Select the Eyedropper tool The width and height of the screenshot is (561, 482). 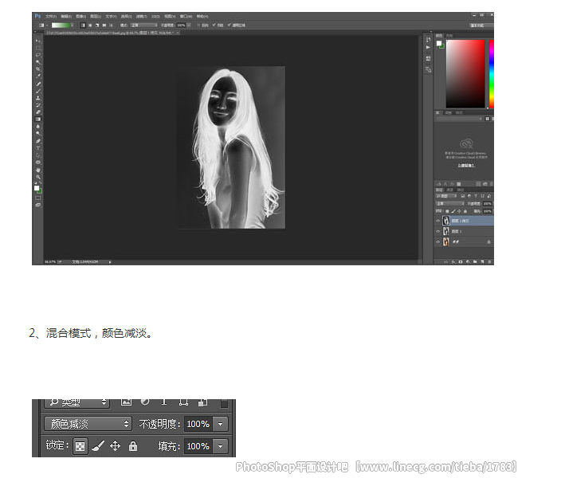tap(38, 76)
